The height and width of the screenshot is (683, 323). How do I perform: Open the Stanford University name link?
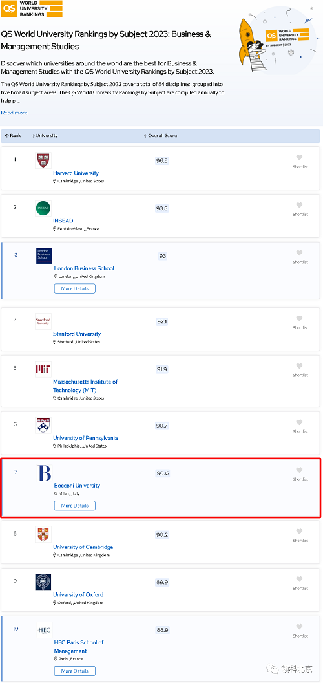point(77,334)
